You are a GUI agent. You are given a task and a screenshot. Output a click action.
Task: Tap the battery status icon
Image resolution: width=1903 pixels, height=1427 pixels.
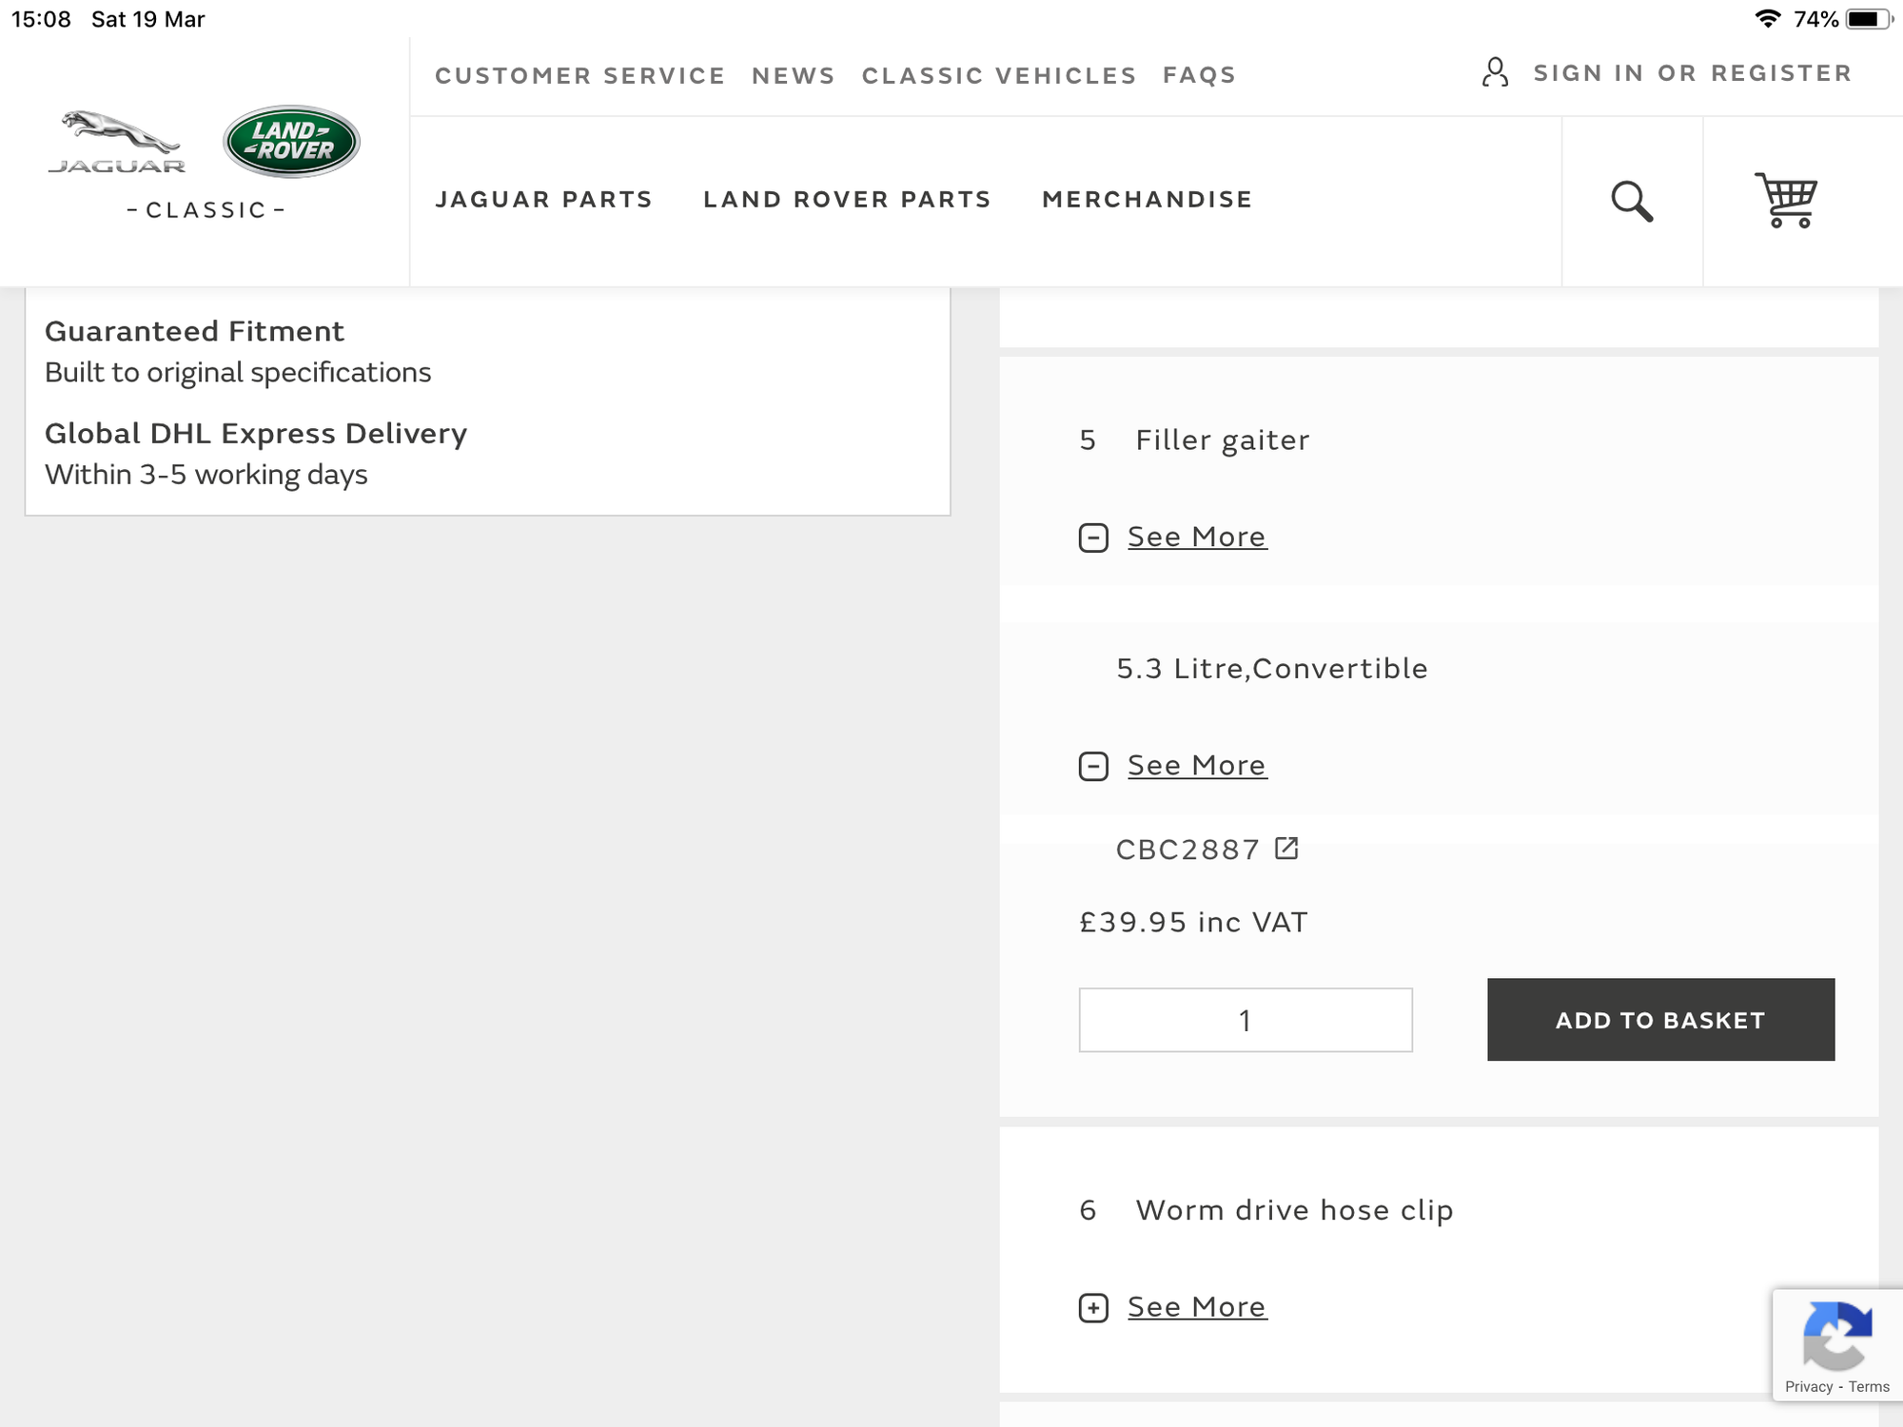pyautogui.click(x=1869, y=19)
